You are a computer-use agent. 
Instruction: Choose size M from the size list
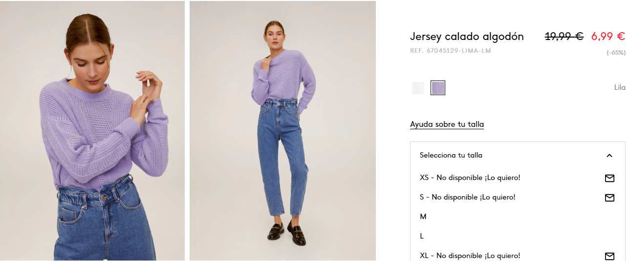518,217
